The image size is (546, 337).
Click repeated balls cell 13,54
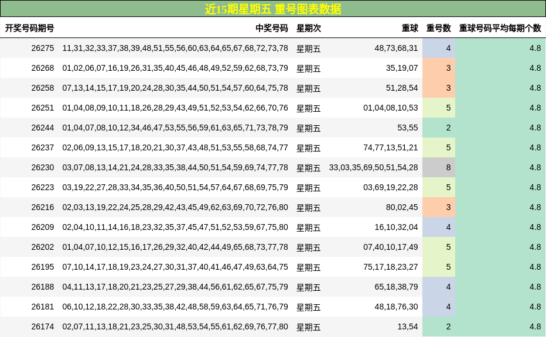pos(408,326)
